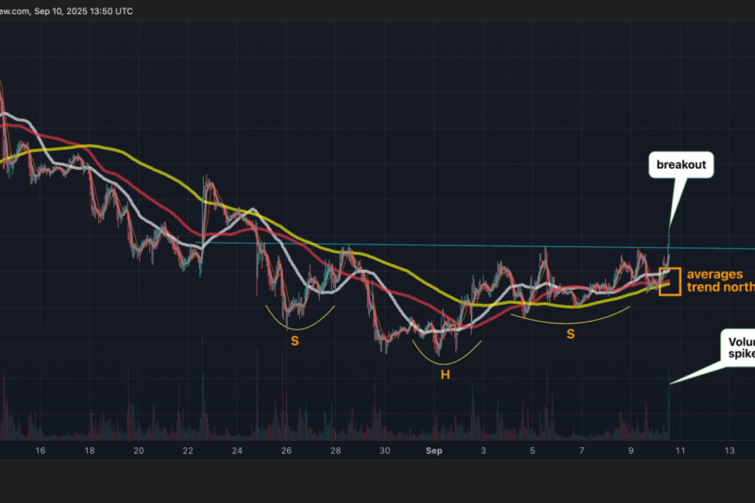The image size is (755, 503).
Task: Select date "11" on the time axis
Action: click(x=679, y=451)
